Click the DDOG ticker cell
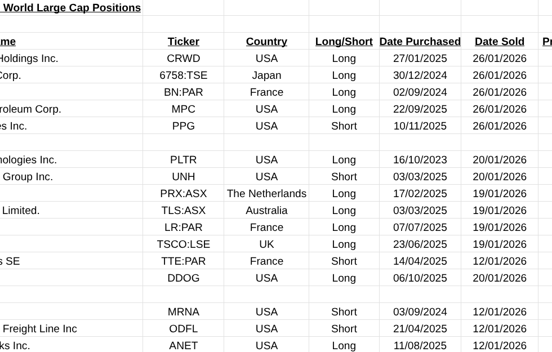552x352 pixels. click(183, 278)
